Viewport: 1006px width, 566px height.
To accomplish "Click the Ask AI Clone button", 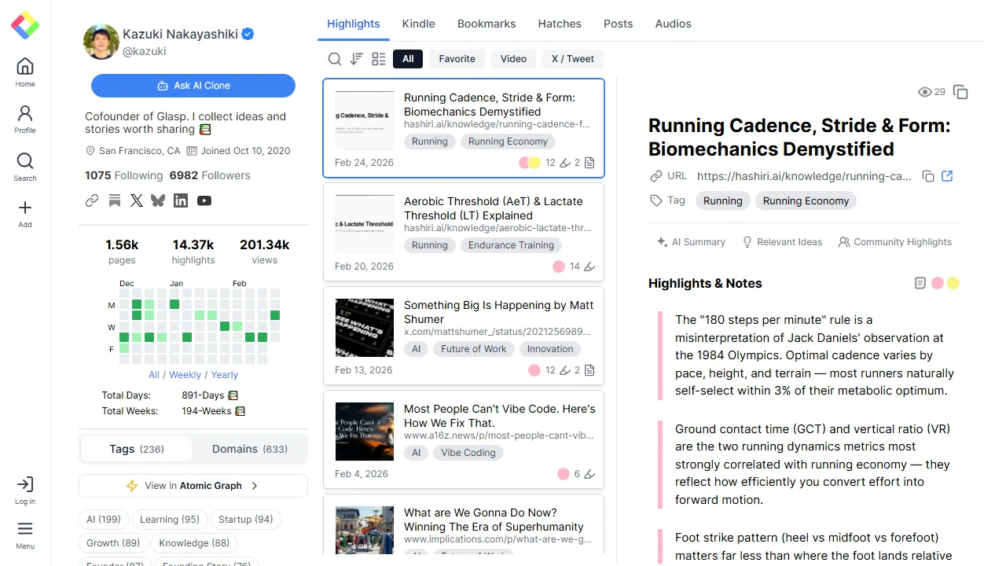I will (193, 86).
